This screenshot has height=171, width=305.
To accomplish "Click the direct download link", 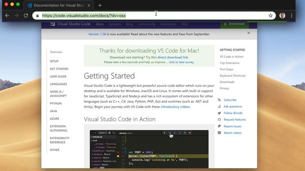I will click(x=173, y=57).
